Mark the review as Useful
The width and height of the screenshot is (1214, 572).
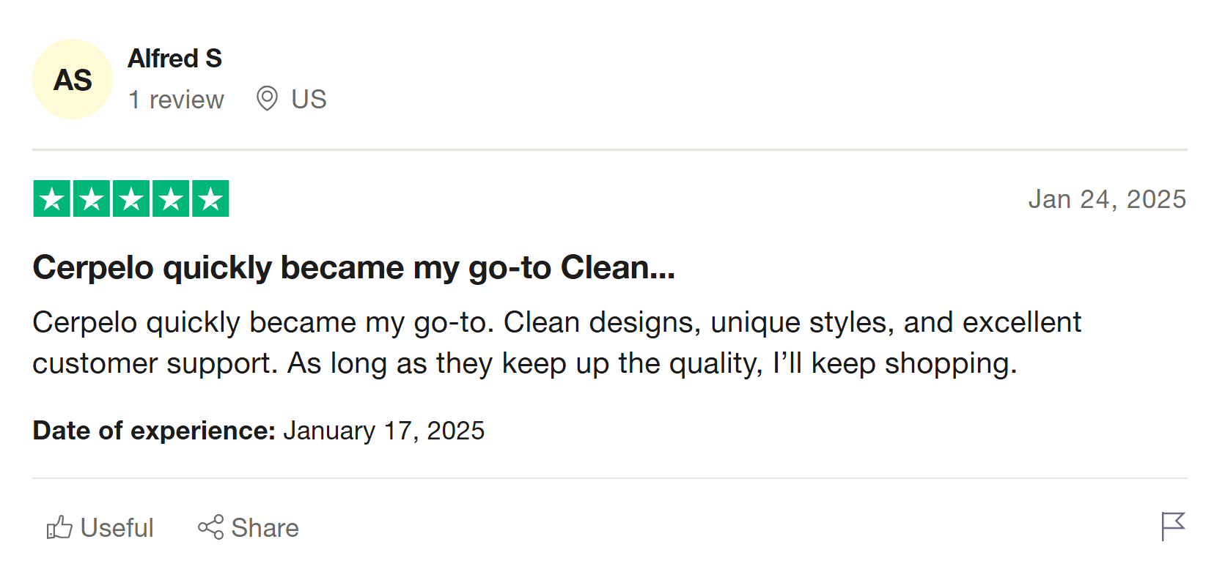click(117, 528)
